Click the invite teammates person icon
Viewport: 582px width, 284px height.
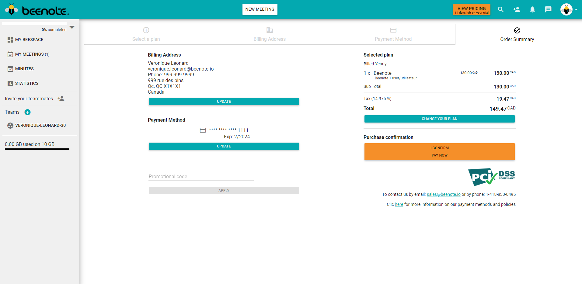click(61, 99)
